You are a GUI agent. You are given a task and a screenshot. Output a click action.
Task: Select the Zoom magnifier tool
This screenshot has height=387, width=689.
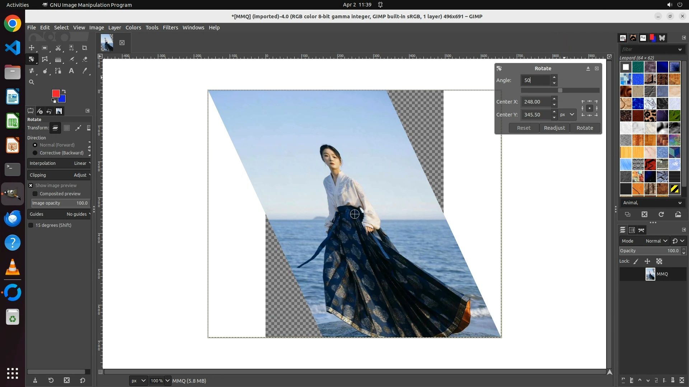coord(32,82)
